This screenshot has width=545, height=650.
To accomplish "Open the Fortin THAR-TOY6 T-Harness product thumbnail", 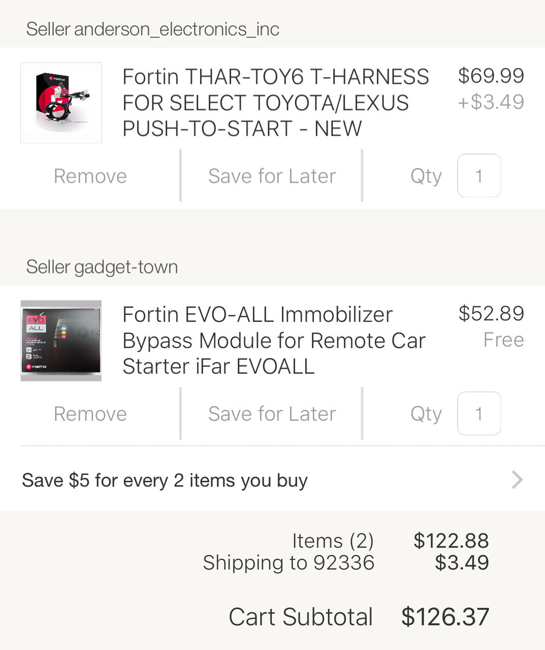I will tap(61, 103).
